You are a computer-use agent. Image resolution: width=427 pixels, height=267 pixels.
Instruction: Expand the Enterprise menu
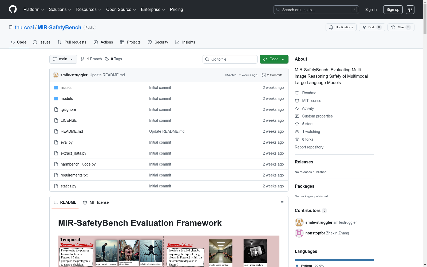click(x=153, y=10)
